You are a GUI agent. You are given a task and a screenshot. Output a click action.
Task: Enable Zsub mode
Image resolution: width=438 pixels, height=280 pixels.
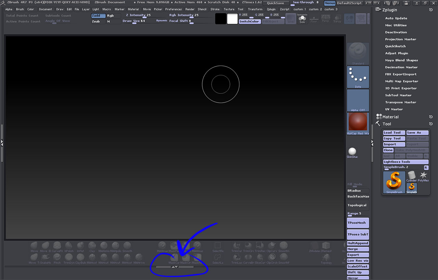(x=98, y=22)
